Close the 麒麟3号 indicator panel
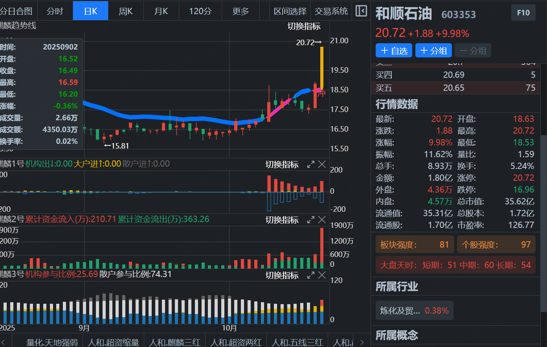Screen dimensions: 547x347 pos(322,275)
